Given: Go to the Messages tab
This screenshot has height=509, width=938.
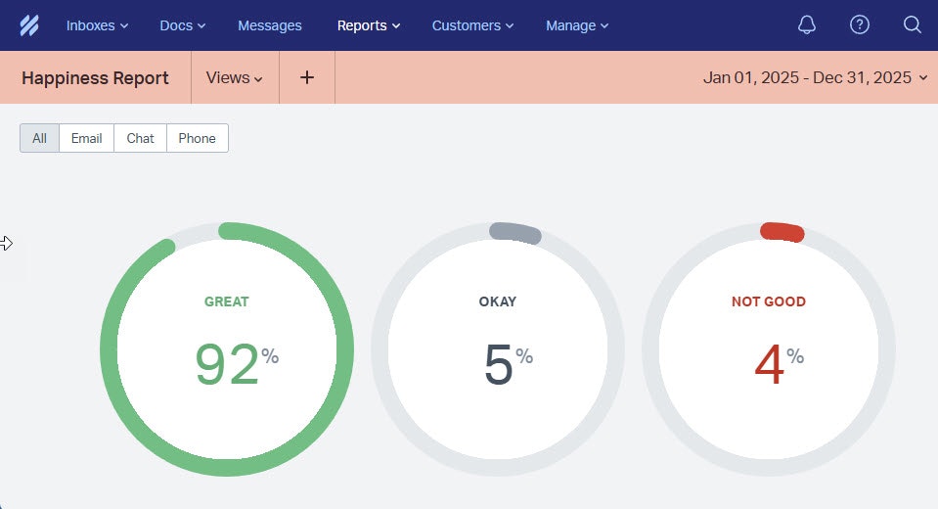Looking at the screenshot, I should (270, 25).
